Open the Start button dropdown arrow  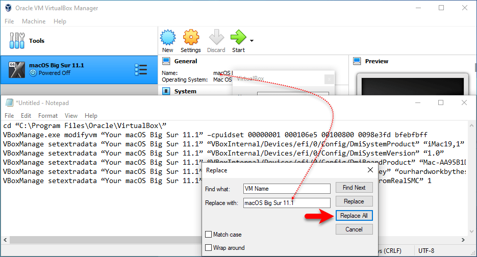pos(252,40)
